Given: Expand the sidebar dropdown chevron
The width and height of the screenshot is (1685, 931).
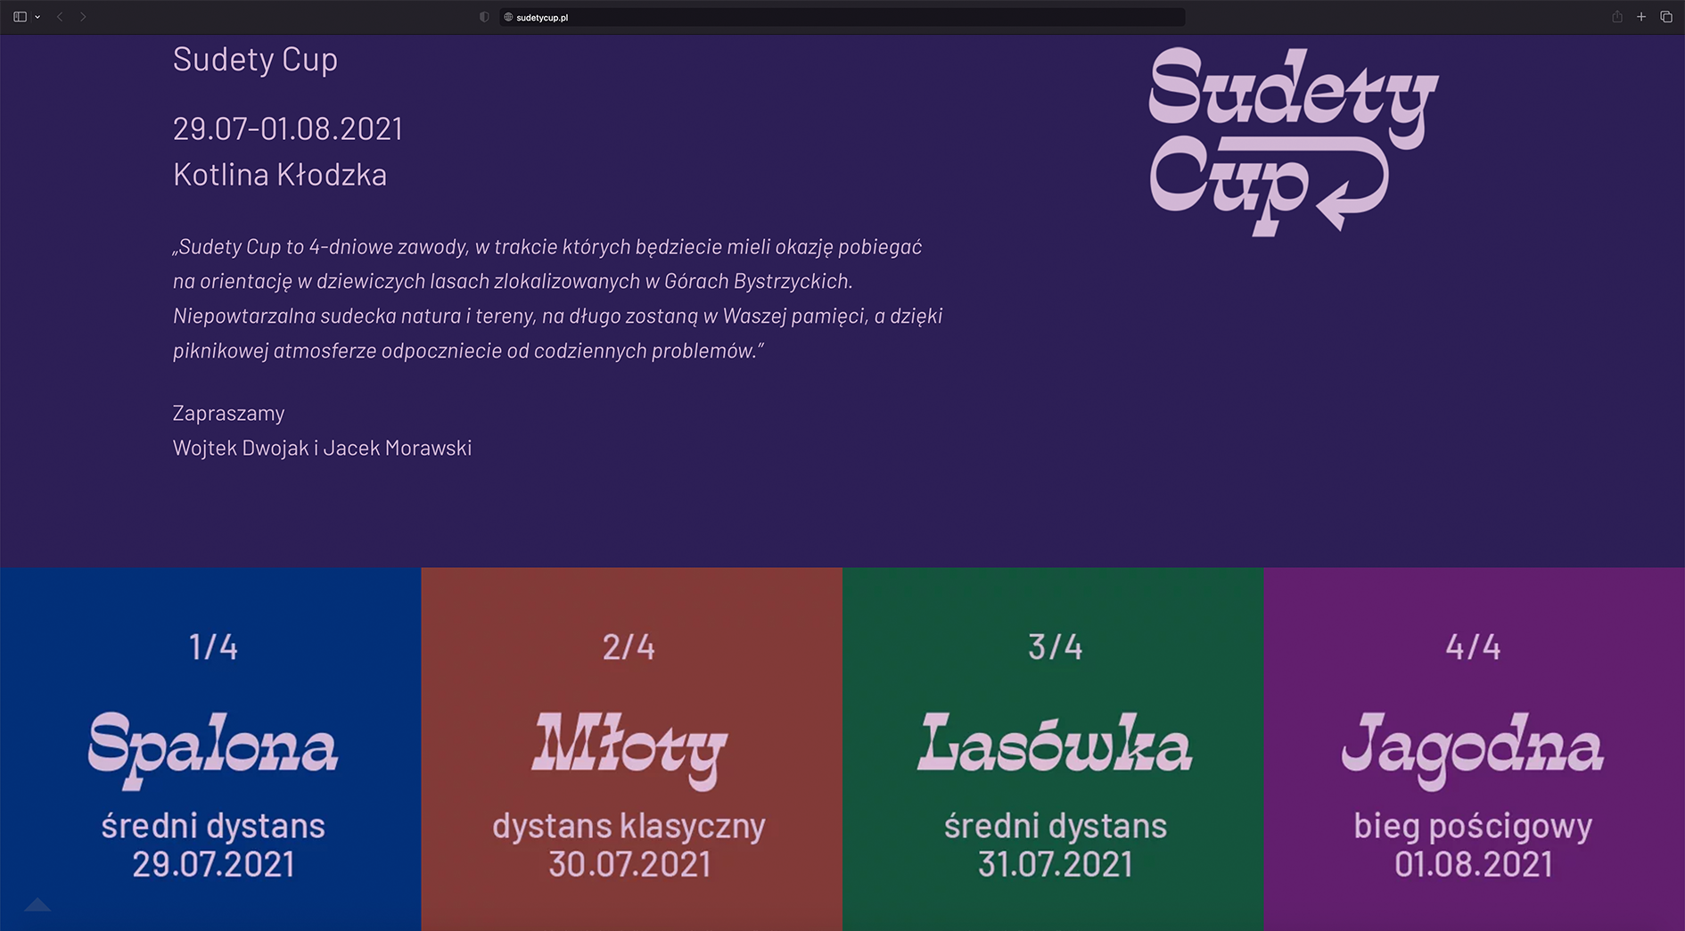Looking at the screenshot, I should tap(37, 17).
